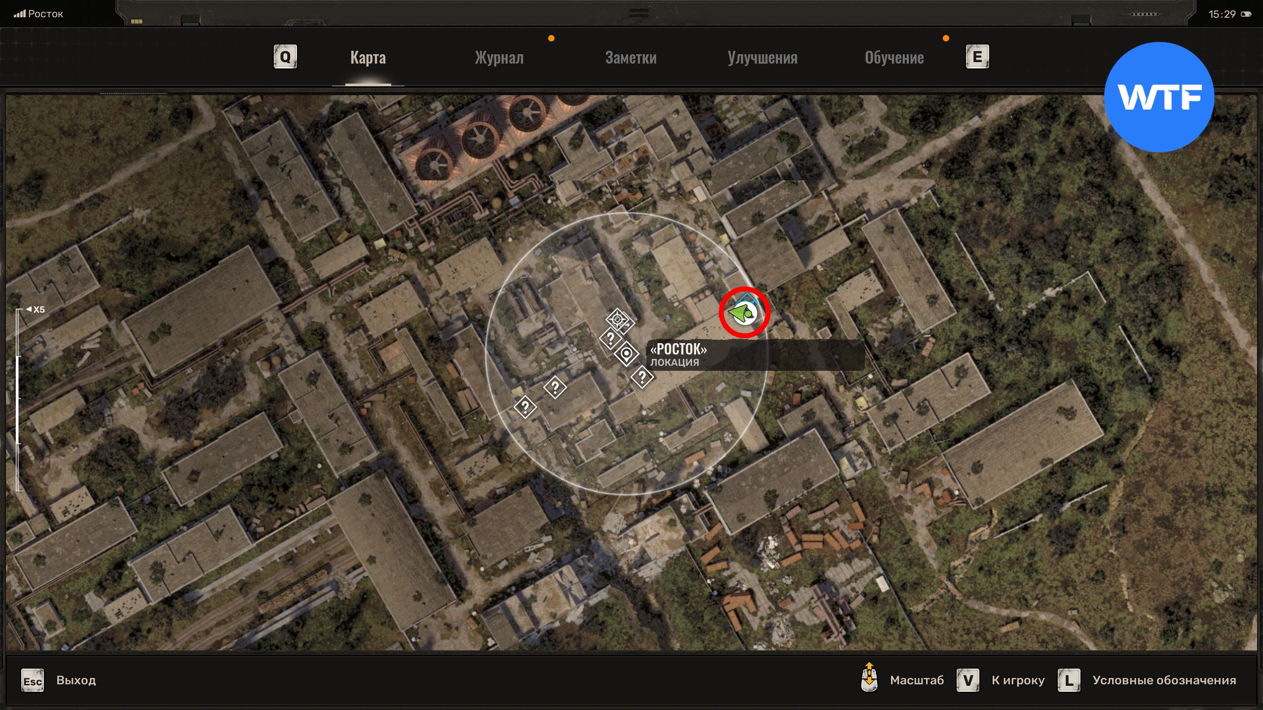Click the Rostok location pin marker
1263x710 pixels.
pyautogui.click(x=627, y=354)
